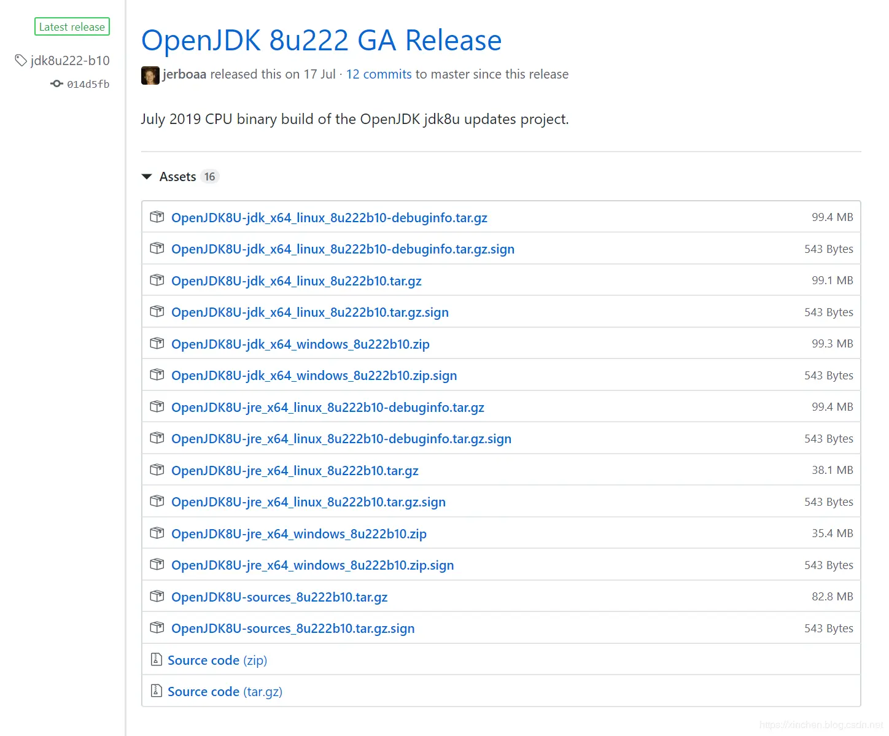This screenshot has height=736, width=889.
Task: Open the OpenJDK 8u222 GA Release title
Action: point(321,41)
